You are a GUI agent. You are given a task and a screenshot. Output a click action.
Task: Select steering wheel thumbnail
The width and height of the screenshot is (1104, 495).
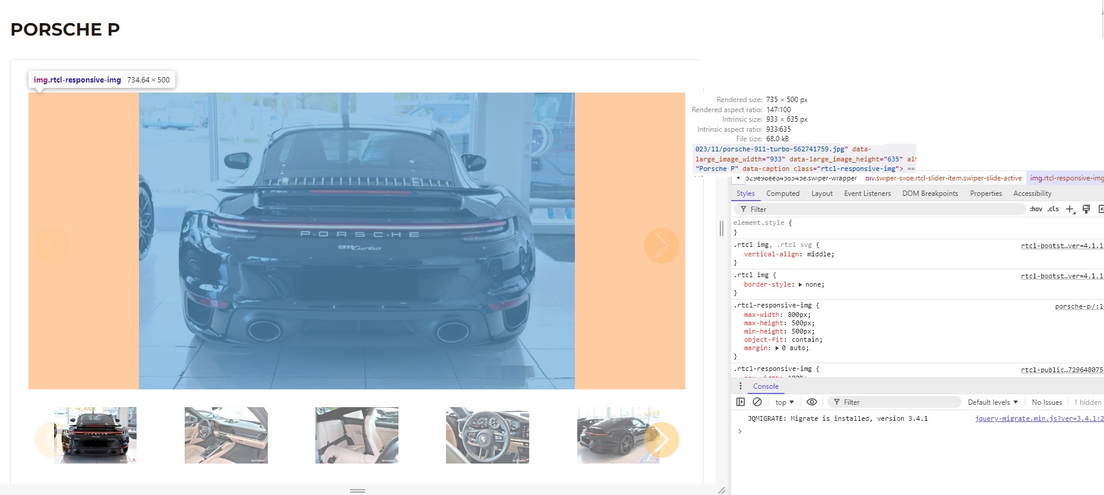click(488, 435)
